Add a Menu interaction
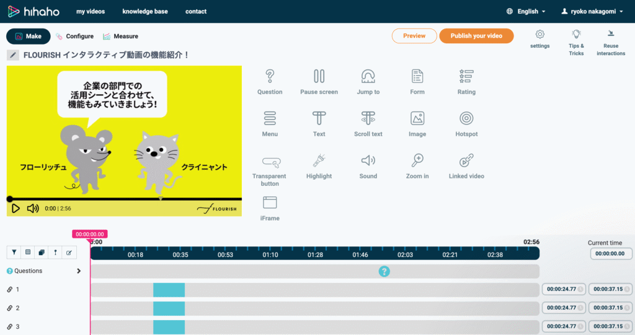 [x=270, y=124]
